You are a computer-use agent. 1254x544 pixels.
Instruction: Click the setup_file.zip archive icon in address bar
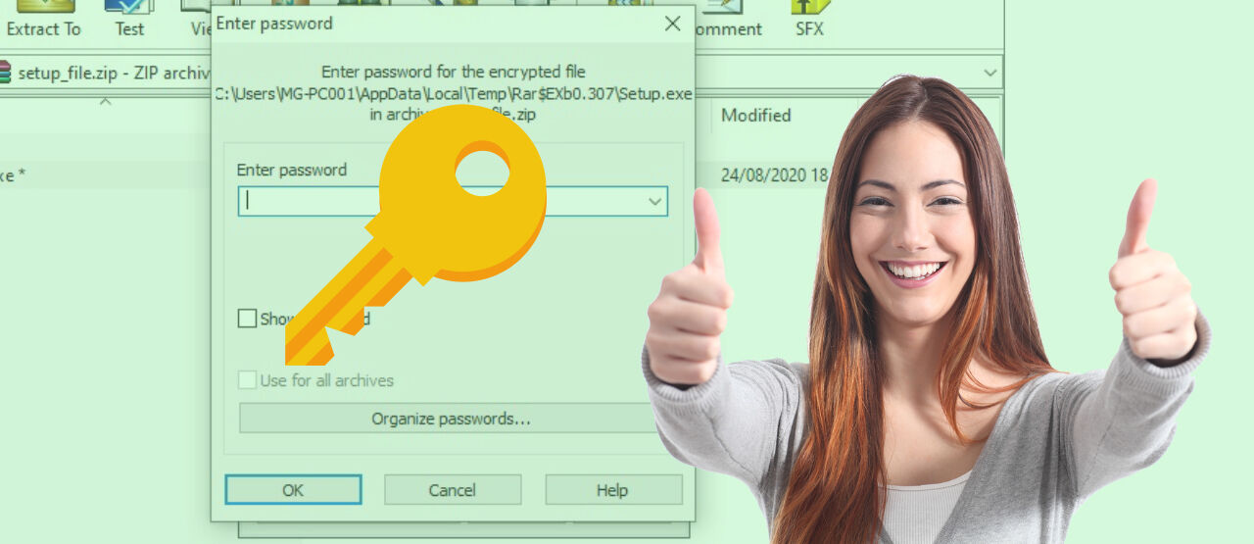5,74
